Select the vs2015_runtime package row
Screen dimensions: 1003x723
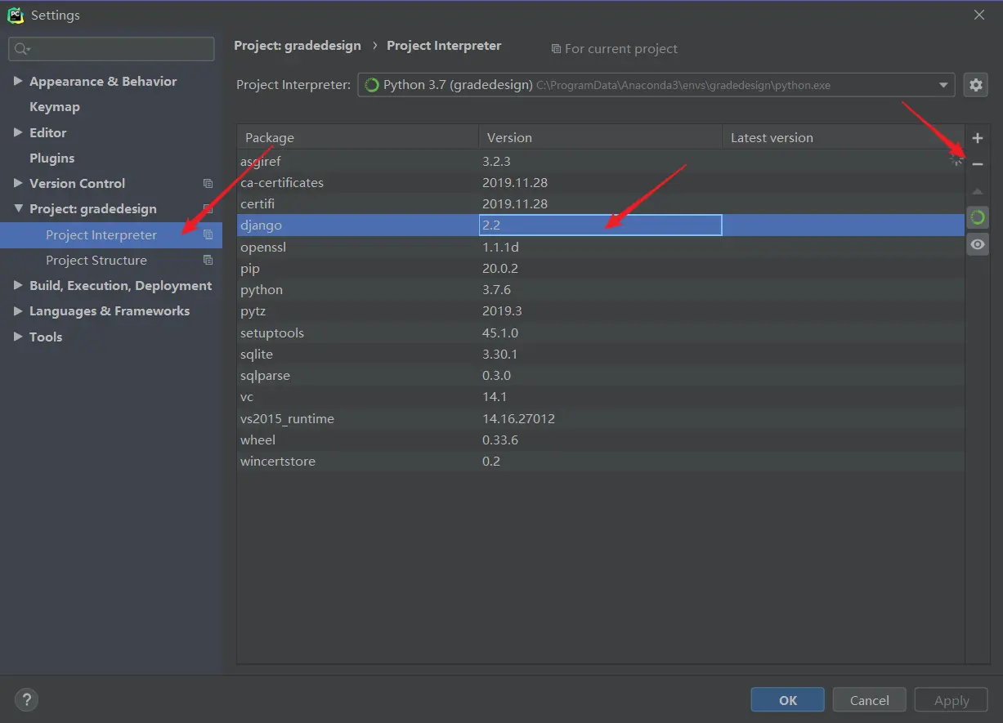coord(601,418)
